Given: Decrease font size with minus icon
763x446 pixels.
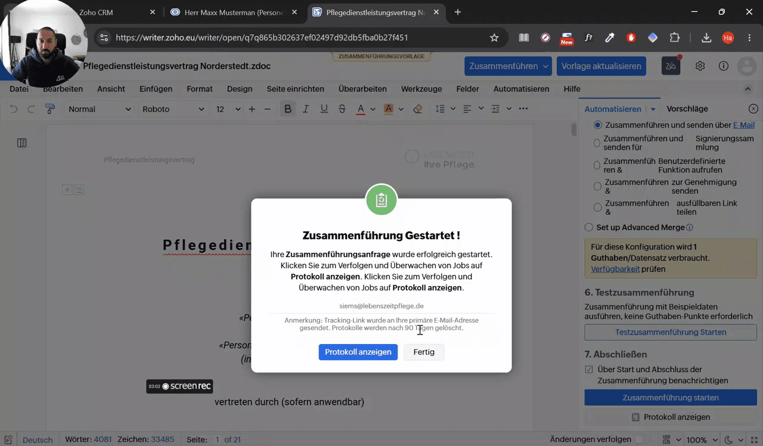Looking at the screenshot, I should click(267, 109).
